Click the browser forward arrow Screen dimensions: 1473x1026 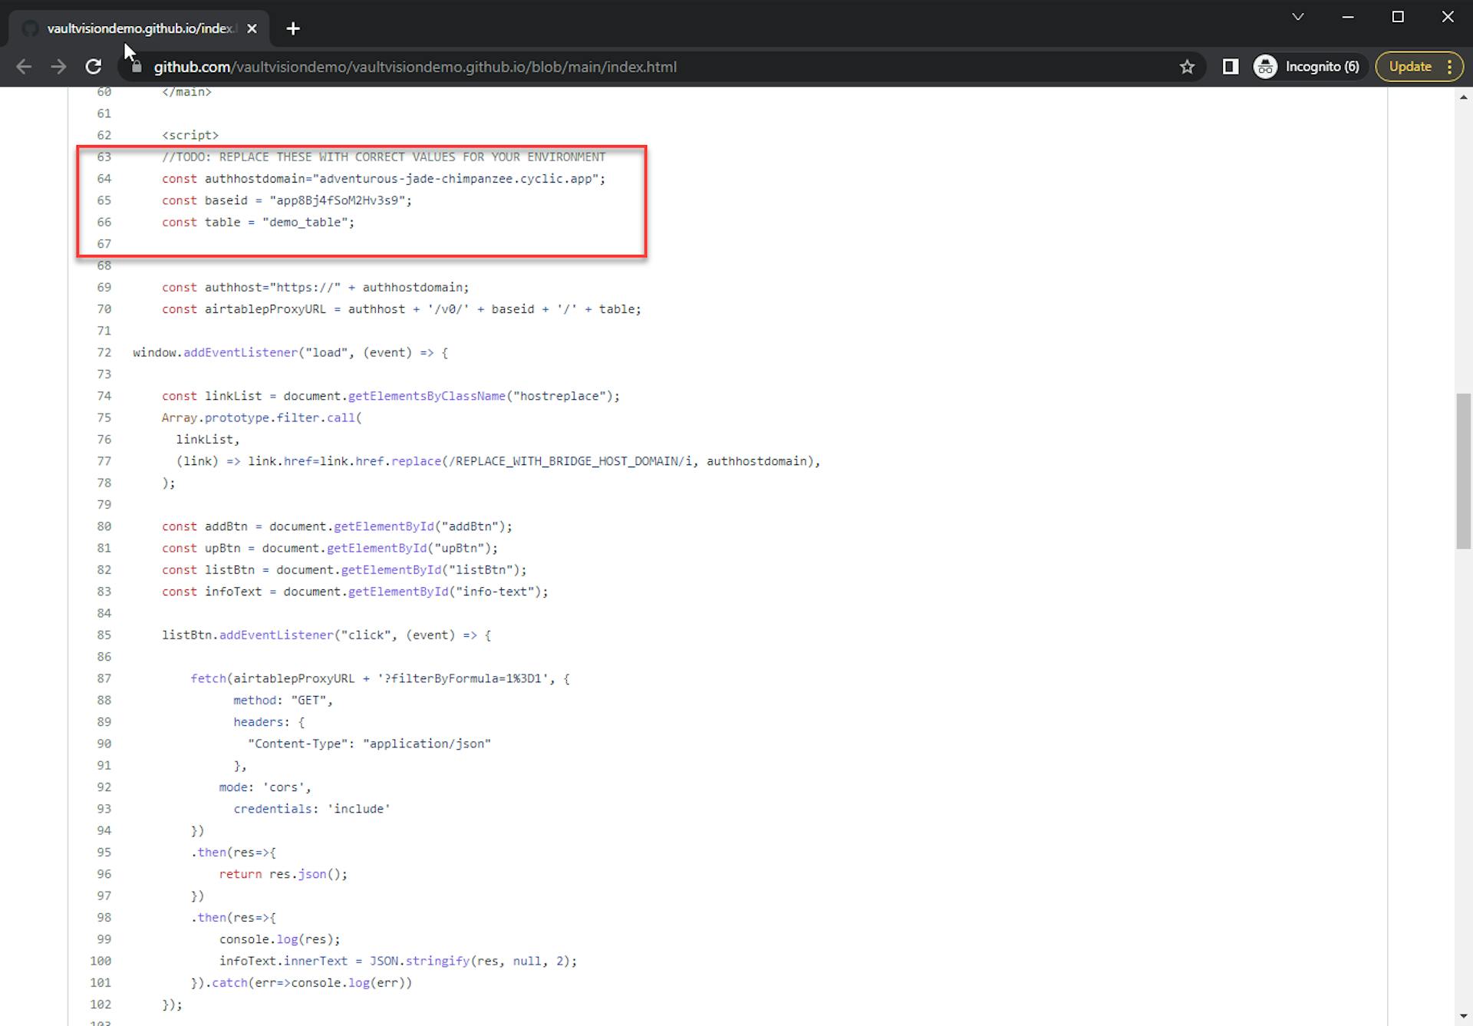(58, 67)
